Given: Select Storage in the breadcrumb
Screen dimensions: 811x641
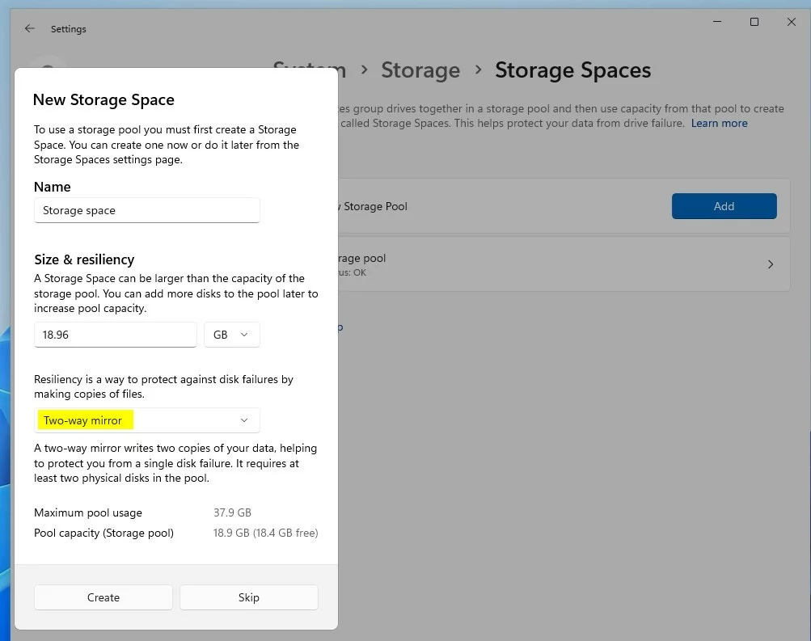Looking at the screenshot, I should click(x=420, y=70).
